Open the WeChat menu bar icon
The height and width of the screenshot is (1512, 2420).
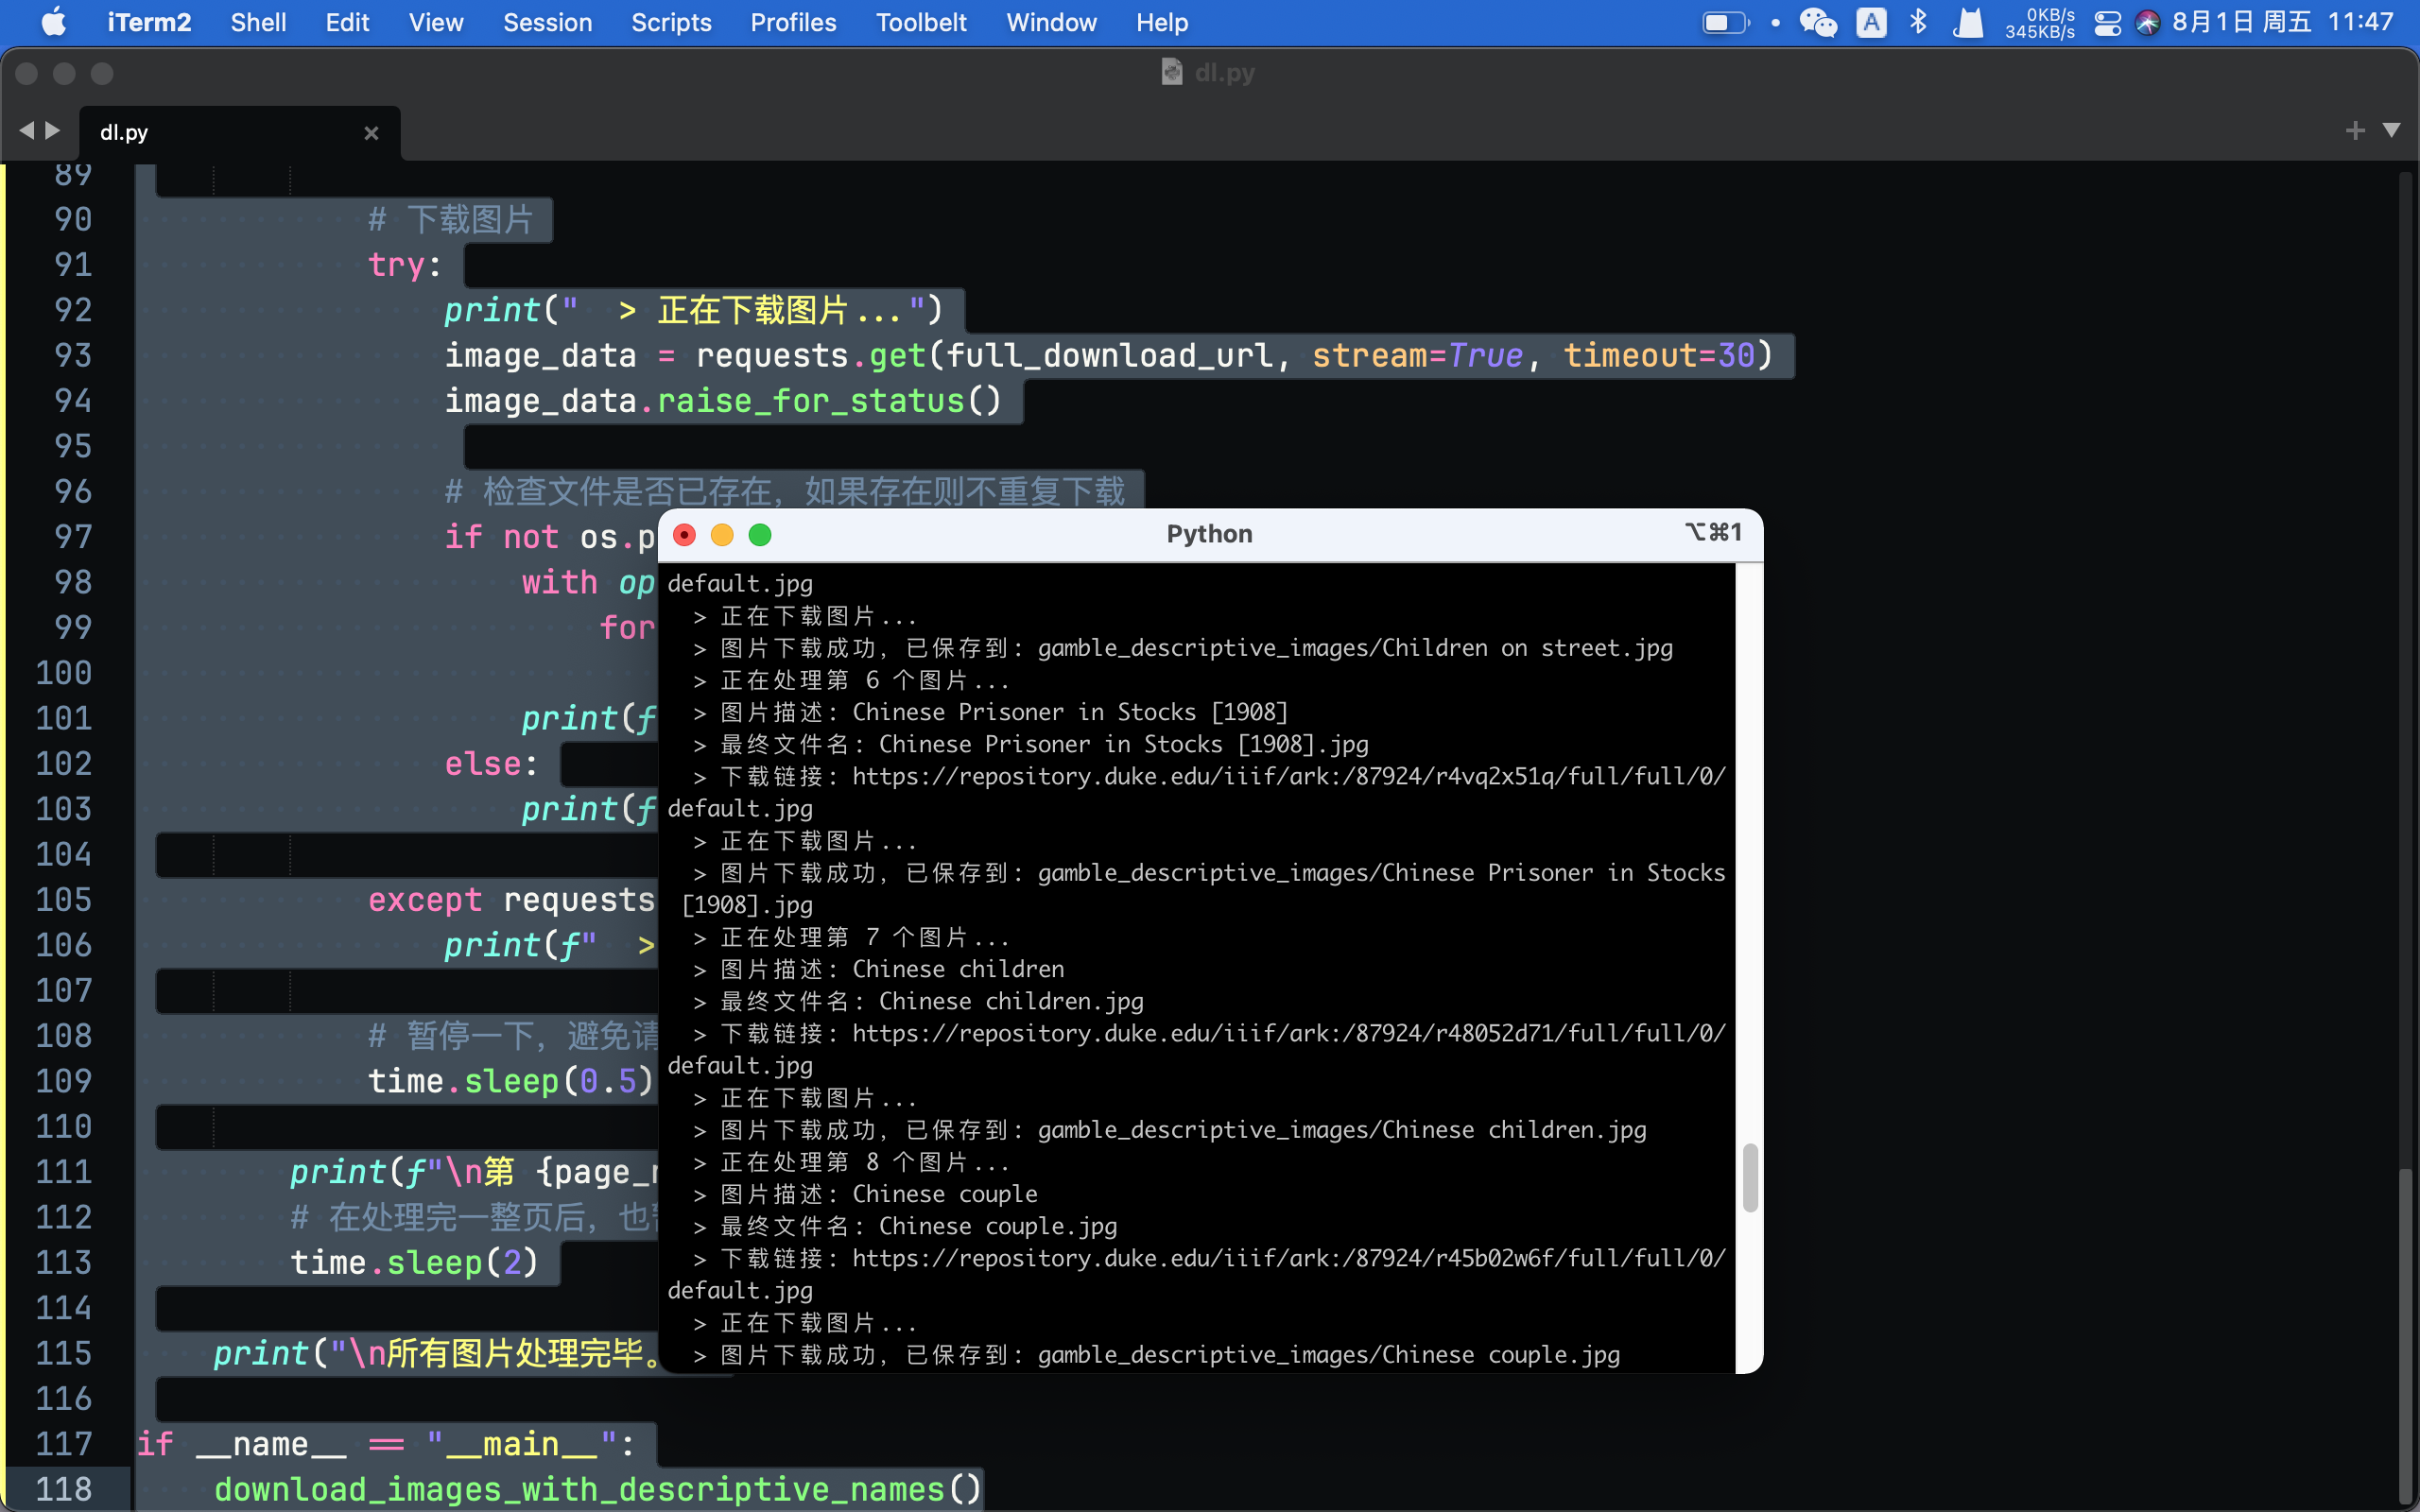coord(1818,22)
